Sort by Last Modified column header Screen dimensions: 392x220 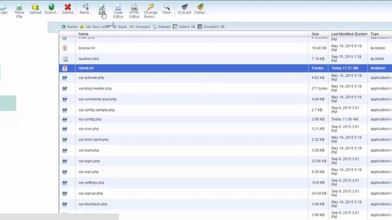click(x=349, y=34)
